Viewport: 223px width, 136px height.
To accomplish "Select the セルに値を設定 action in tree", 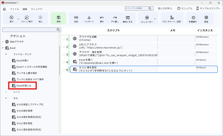I will (x=22, y=123).
